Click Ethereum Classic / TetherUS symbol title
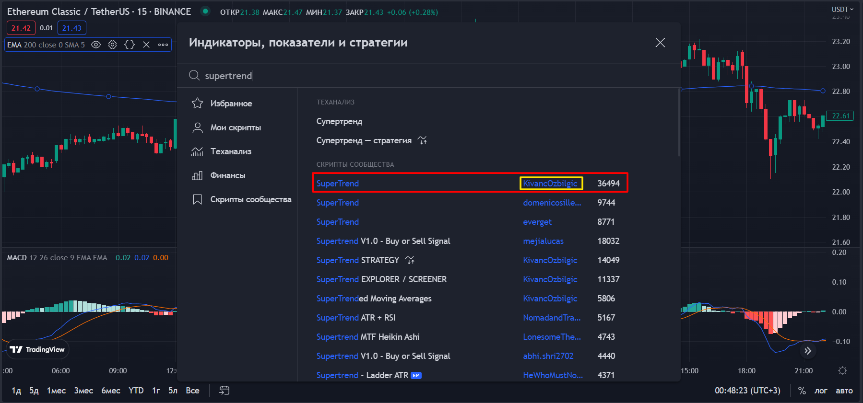Viewport: 863px width, 403px height. pos(99,12)
